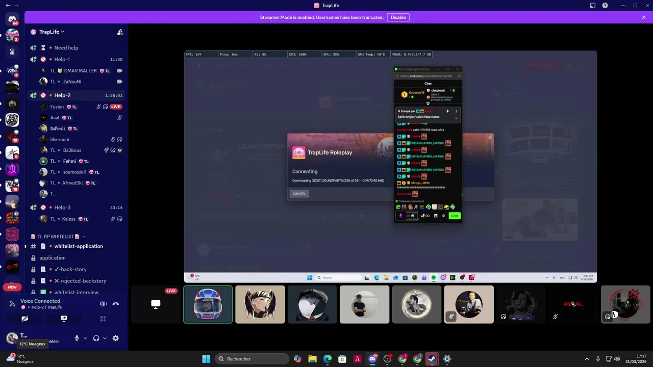Image resolution: width=653 pixels, height=367 pixels.
Task: Open Discord inbox icon in title bar
Action: (x=593, y=6)
